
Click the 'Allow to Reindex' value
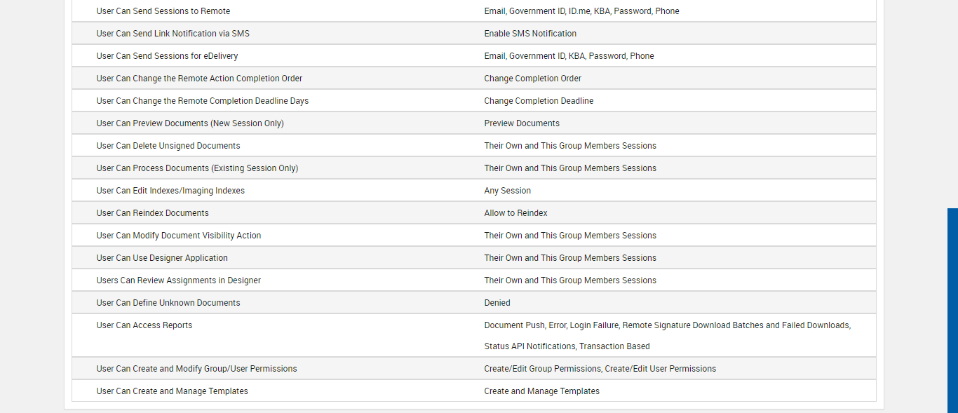(515, 213)
